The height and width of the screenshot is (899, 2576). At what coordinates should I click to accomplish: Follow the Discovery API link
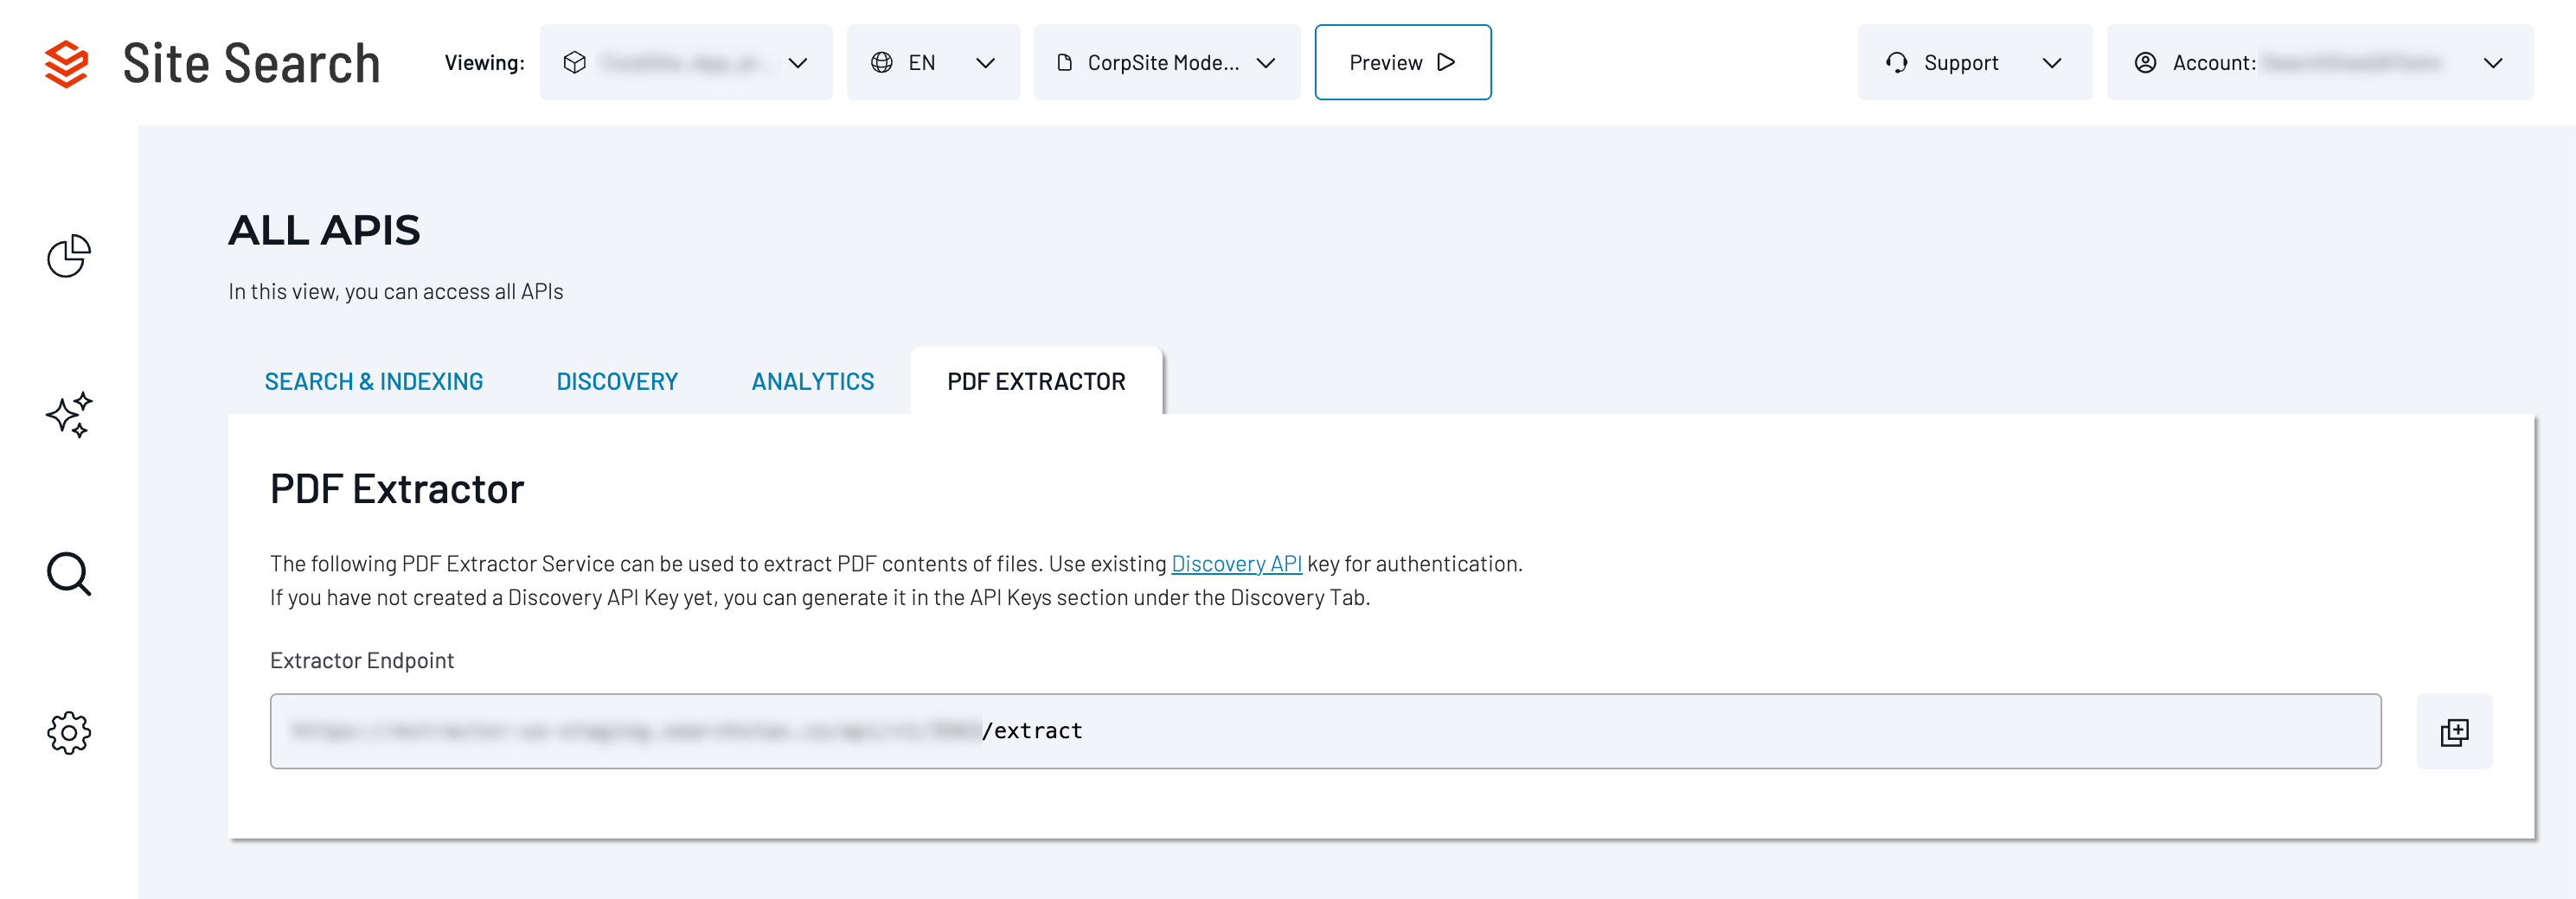[x=1236, y=564]
